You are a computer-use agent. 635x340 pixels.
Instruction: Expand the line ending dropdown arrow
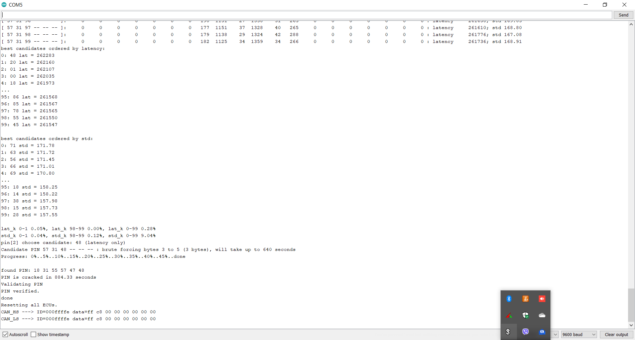[555, 334]
